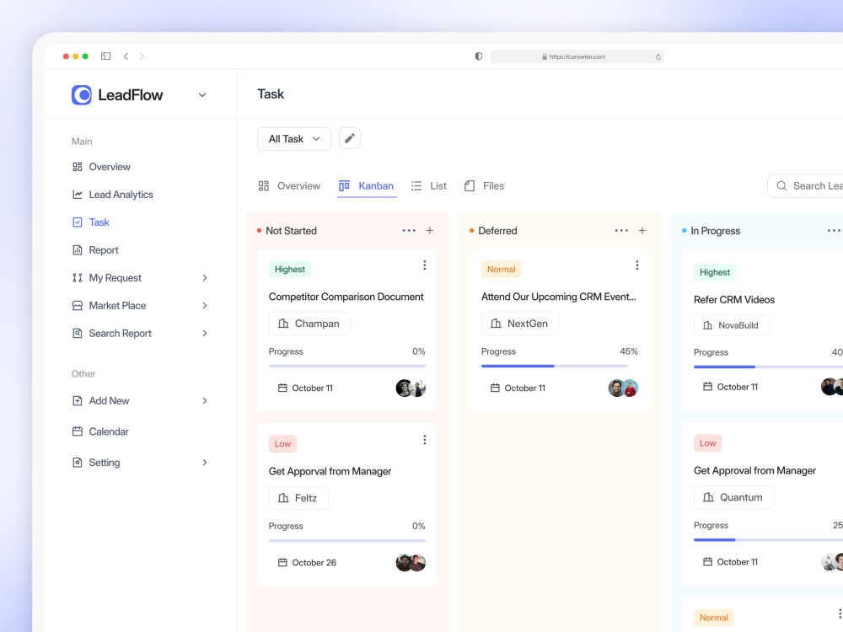The width and height of the screenshot is (843, 632).
Task: Click the Low tag on Feltz card
Action: tap(282, 444)
